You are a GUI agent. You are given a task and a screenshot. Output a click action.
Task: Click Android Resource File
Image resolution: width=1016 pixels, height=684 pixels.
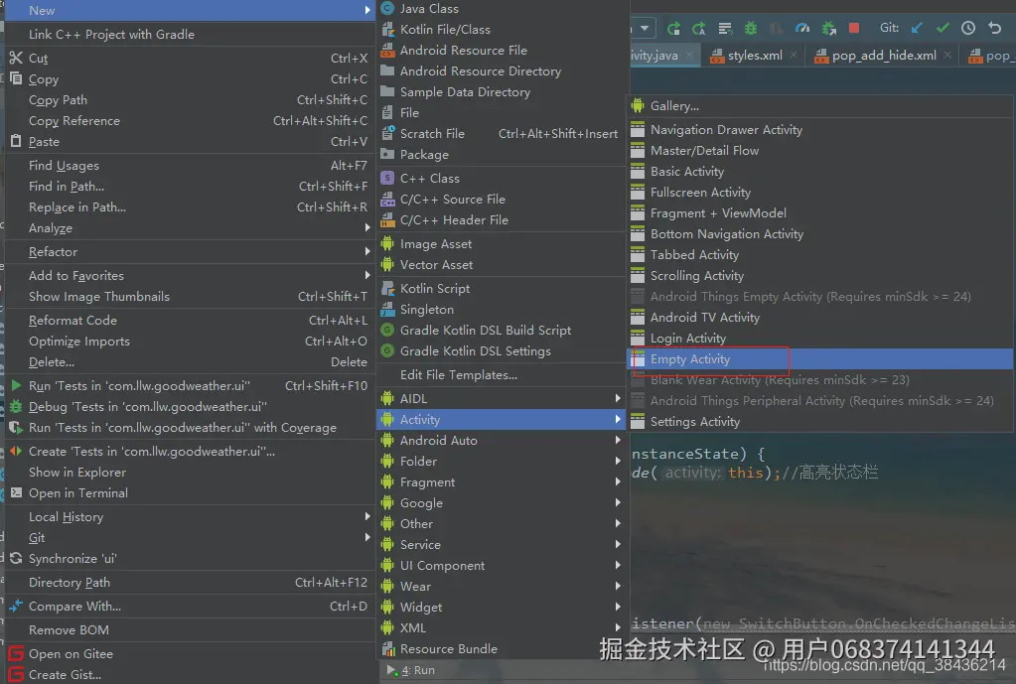[x=501, y=51]
